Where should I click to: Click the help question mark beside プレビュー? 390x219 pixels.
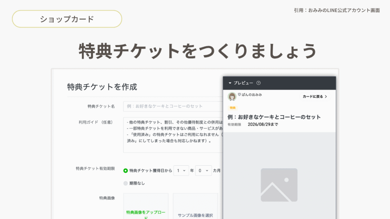259,83
